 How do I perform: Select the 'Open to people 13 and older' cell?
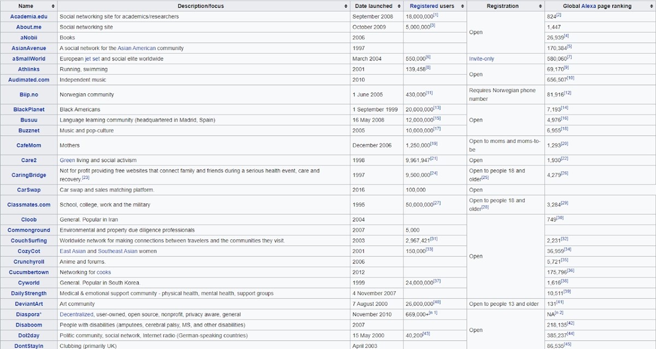pos(506,304)
